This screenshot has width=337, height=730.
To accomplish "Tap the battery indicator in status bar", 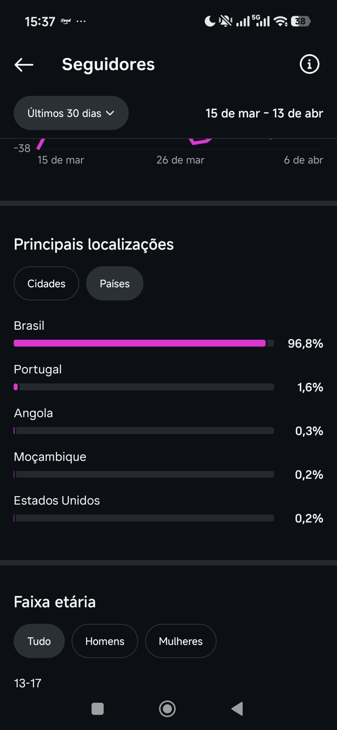I will tap(300, 21).
